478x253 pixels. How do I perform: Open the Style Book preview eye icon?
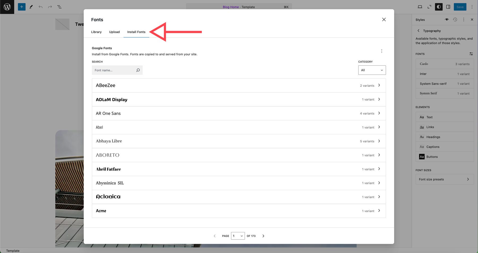tap(447, 20)
